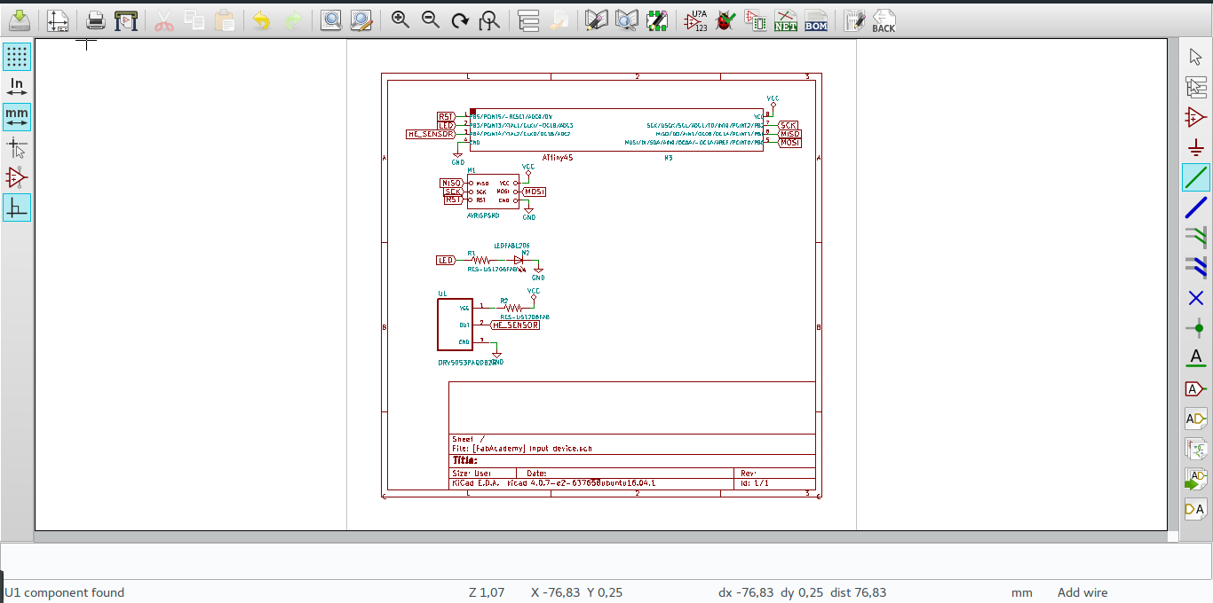Place a hierarchical label
This screenshot has width=1213, height=603.
click(1196, 418)
